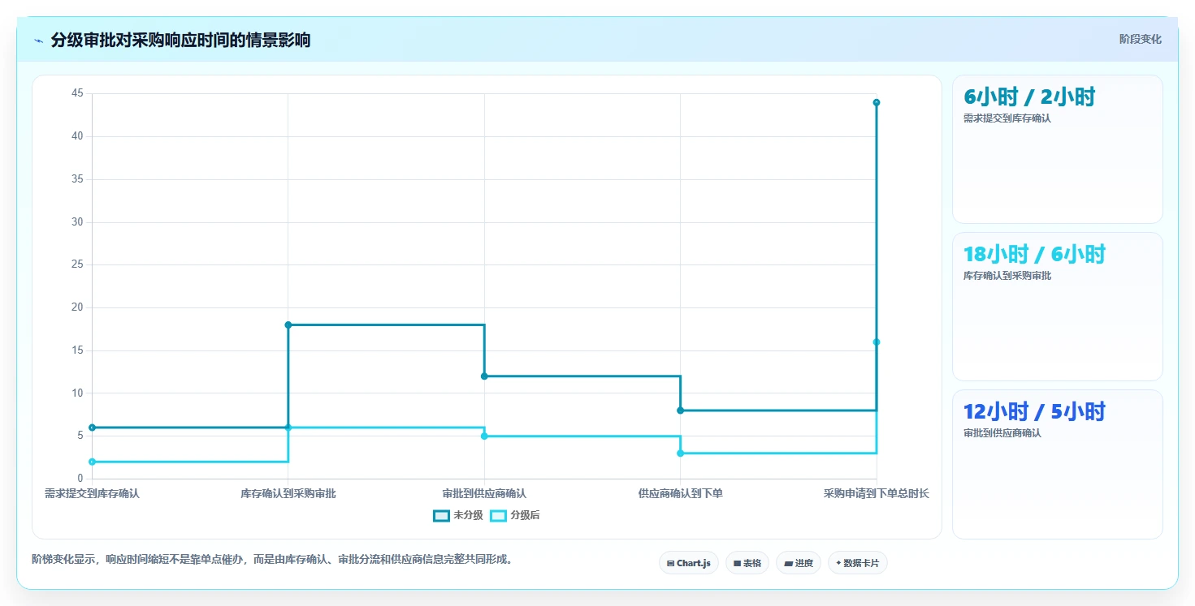1195x606 pixels.
Task: Click the 数据卡片 chip
Action: tap(857, 563)
